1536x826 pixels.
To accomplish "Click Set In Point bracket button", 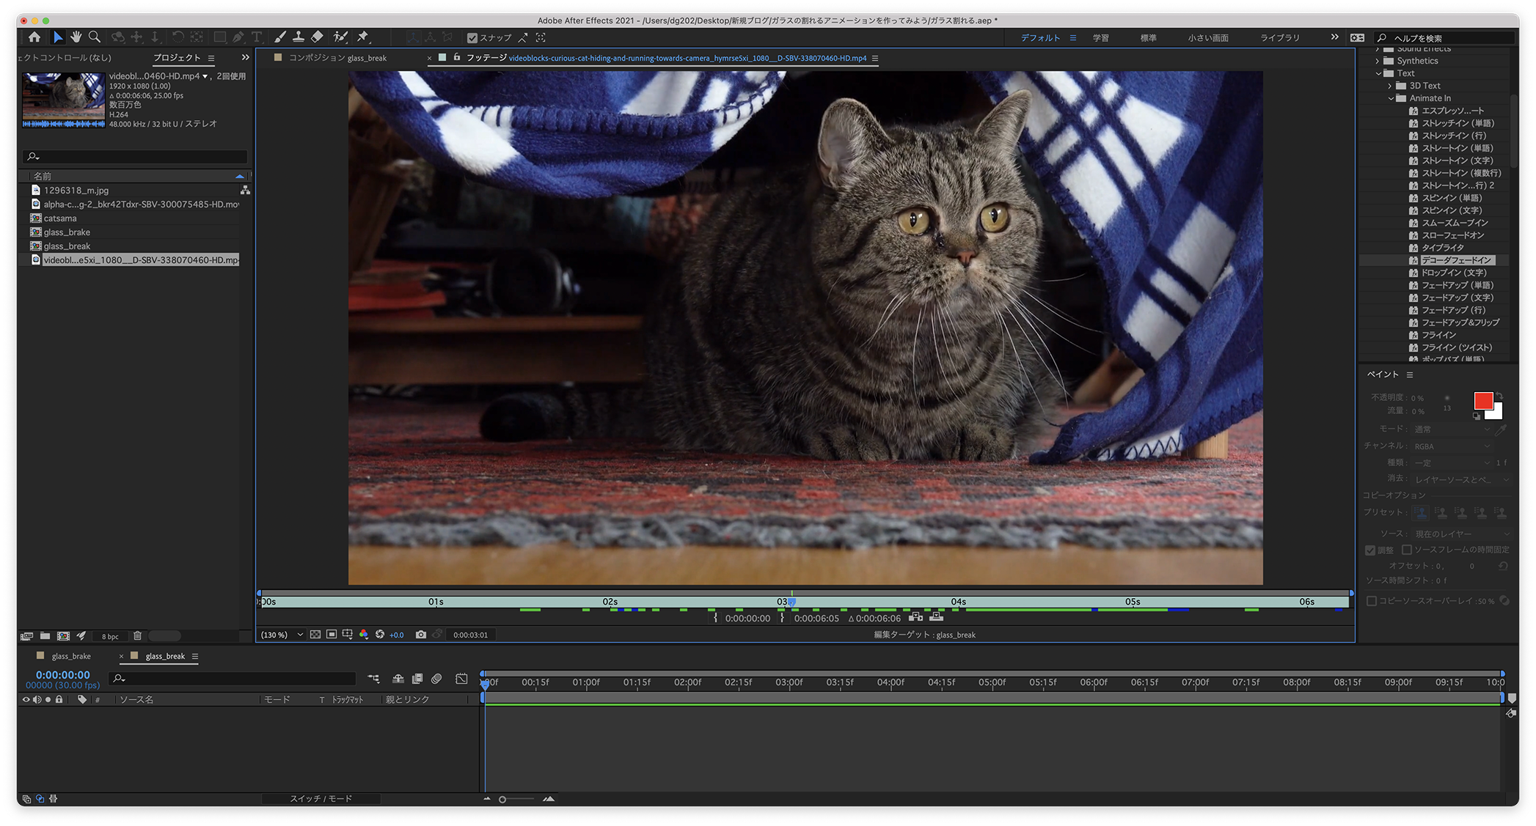I will coord(716,618).
